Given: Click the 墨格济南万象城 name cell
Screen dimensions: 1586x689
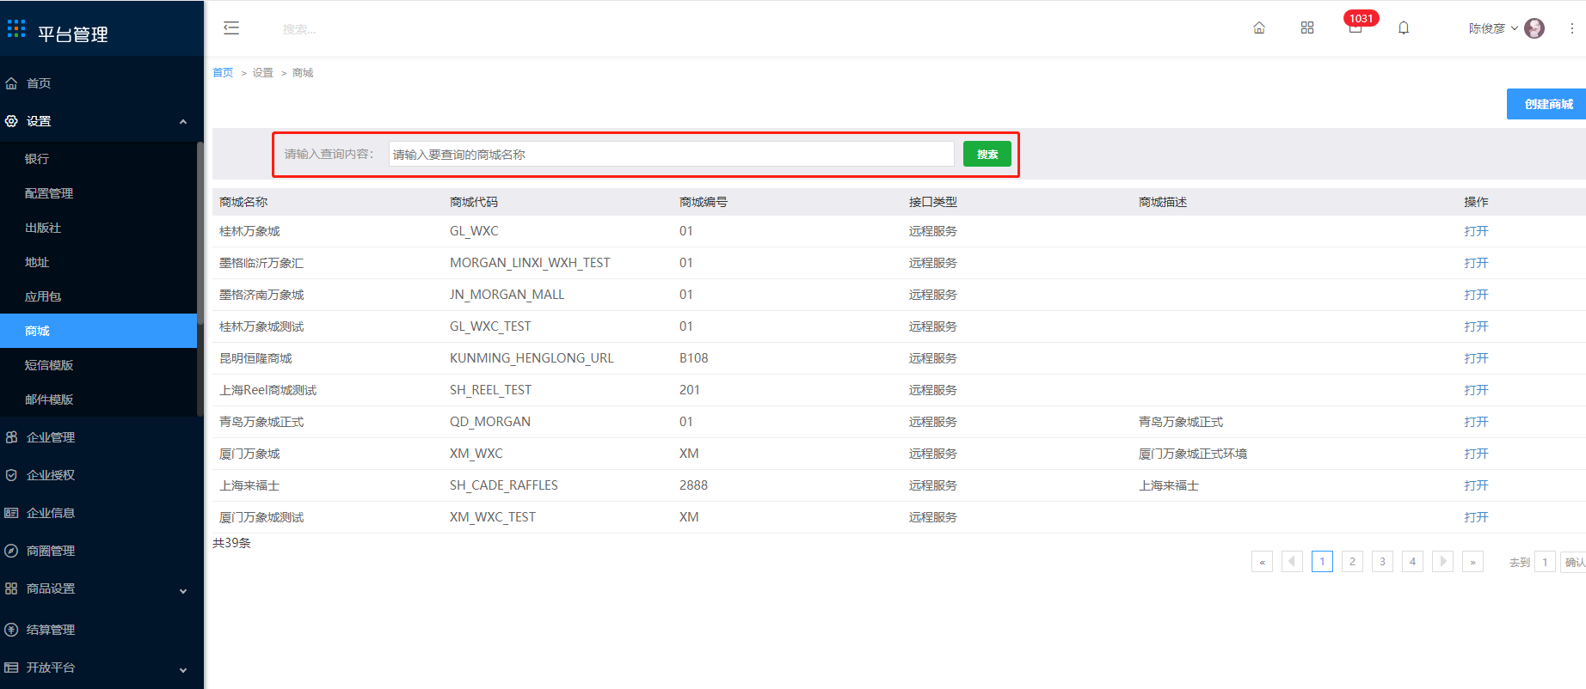Looking at the screenshot, I should (x=261, y=295).
